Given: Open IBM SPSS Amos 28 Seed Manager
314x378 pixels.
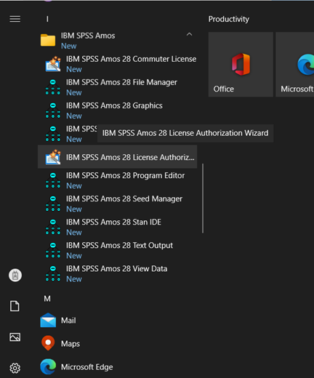Looking at the screenshot, I should [124, 198].
